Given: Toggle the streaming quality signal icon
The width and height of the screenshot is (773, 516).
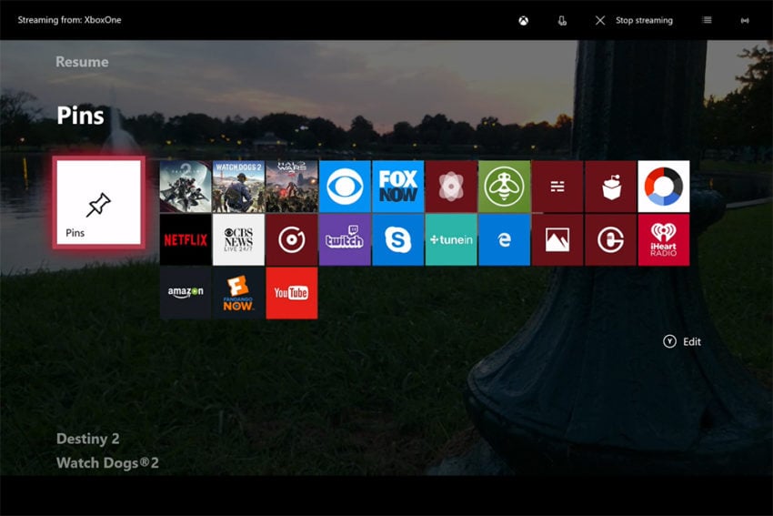Looking at the screenshot, I should [x=745, y=20].
